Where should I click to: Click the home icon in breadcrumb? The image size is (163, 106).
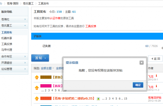click(x=1, y=4)
